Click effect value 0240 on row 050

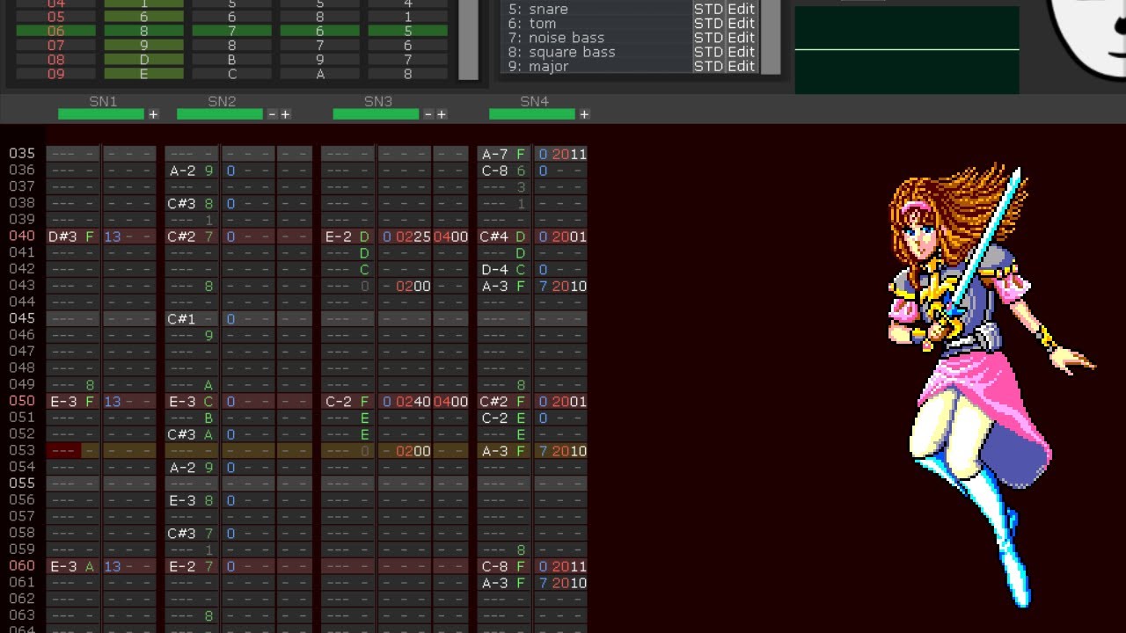[413, 401]
